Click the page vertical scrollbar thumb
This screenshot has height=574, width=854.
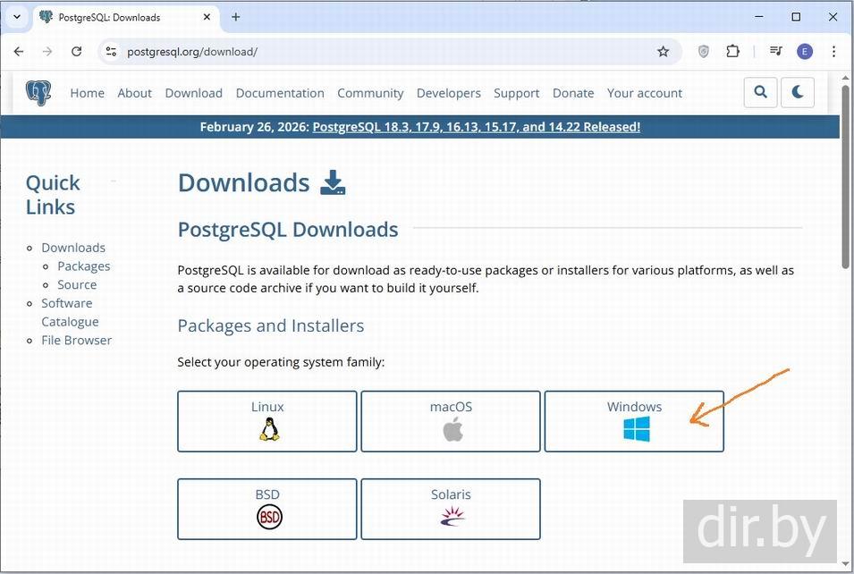[845, 177]
